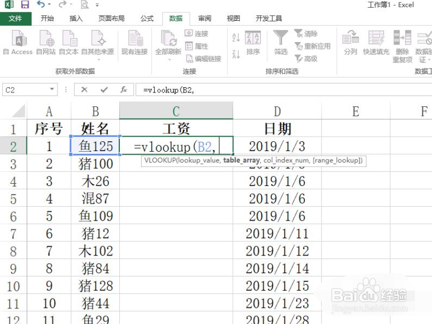Select column A header
The height and width of the screenshot is (324, 432).
[x=49, y=112]
